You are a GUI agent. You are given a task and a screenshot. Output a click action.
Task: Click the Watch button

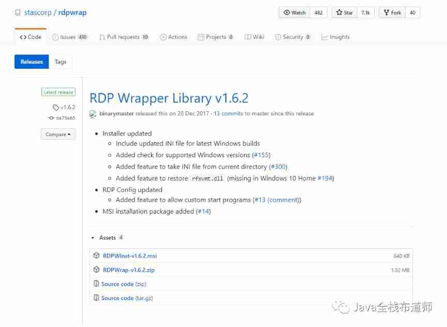tap(294, 12)
